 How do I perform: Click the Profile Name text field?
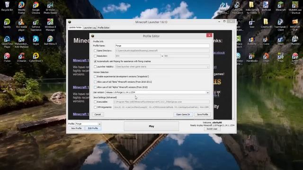tap(162, 46)
